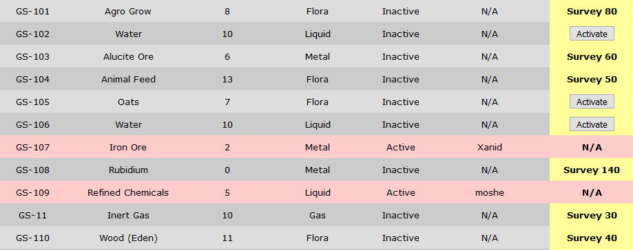Click the Iron Ore resource name
The width and height of the screenshot is (633, 250).
click(128, 148)
